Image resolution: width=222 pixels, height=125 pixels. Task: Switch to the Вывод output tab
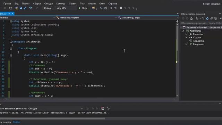16,122
